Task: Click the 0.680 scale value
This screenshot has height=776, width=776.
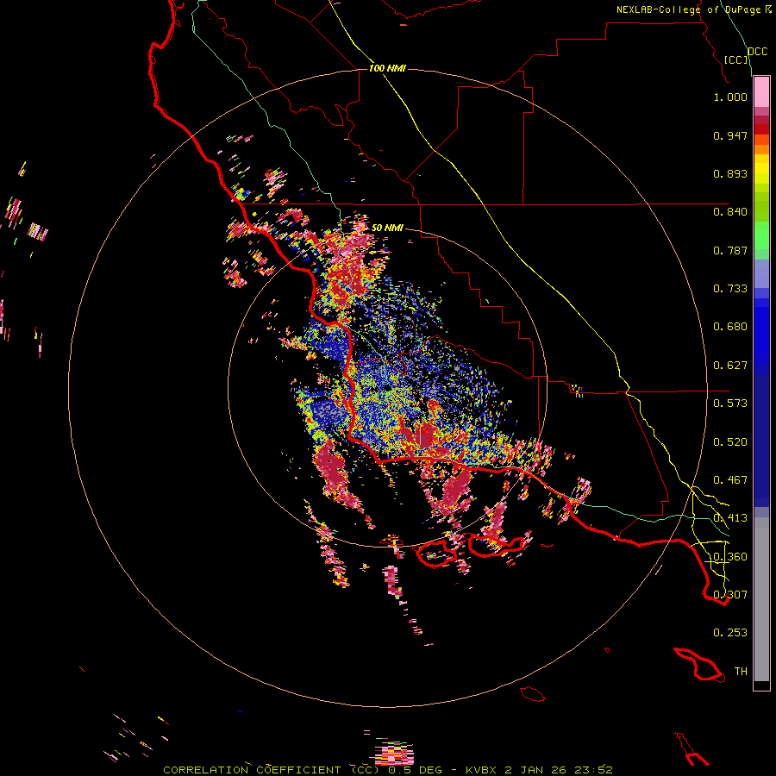Action: tap(730, 327)
